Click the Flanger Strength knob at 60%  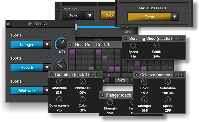[x=110, y=102]
